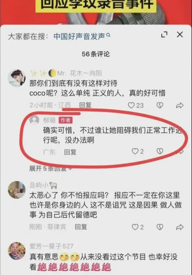Open 柳骊 author avatar
The height and width of the screenshot is (275, 192).
[x=34, y=120]
